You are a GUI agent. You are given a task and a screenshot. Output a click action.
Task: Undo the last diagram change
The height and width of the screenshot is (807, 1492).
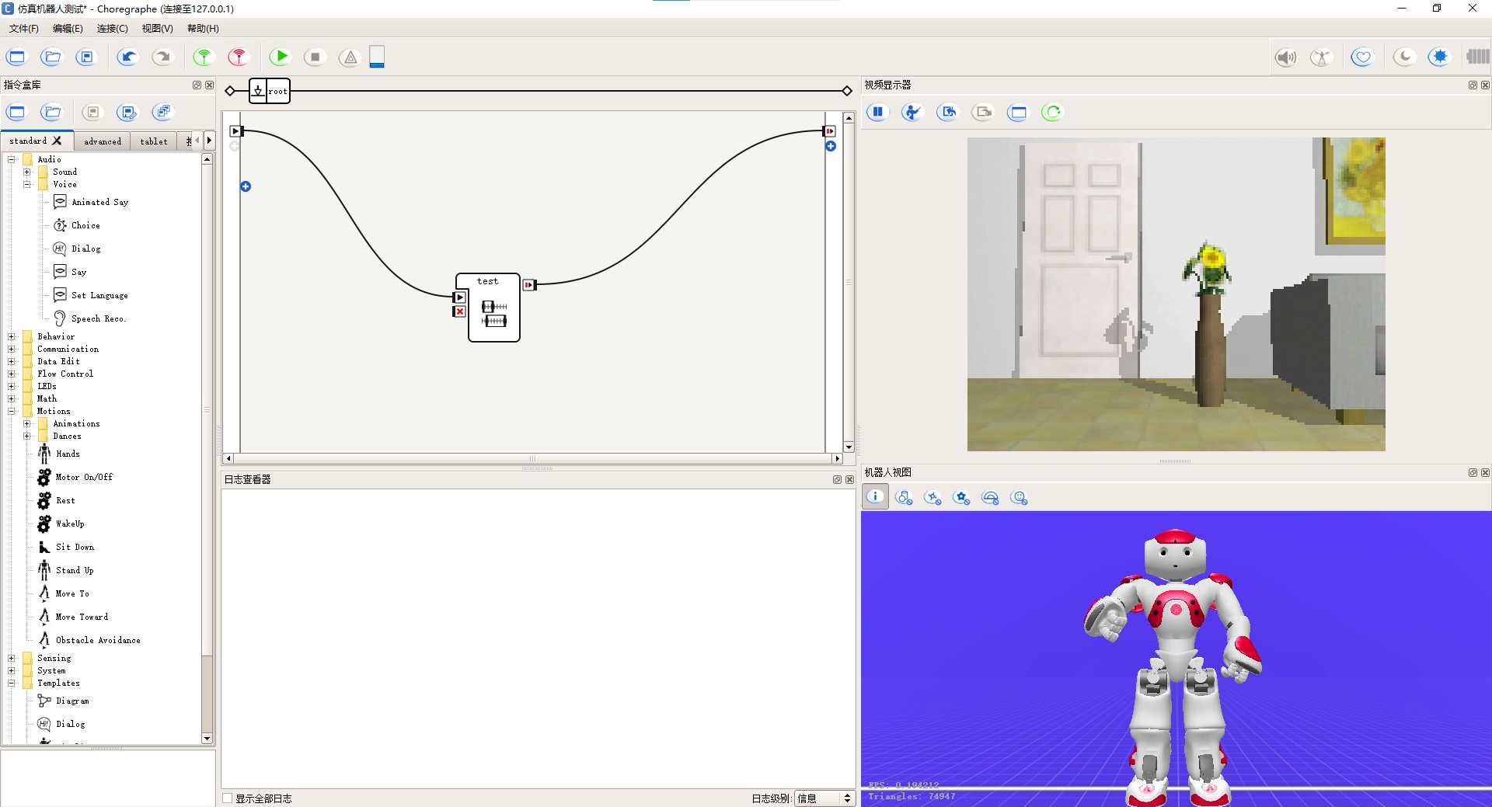click(x=127, y=57)
